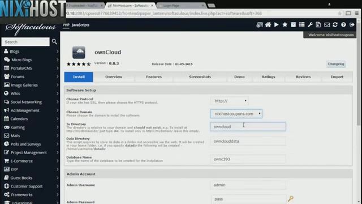Expand Portals/CMS chevron
The width and height of the screenshot is (362, 204).
coord(57,68)
